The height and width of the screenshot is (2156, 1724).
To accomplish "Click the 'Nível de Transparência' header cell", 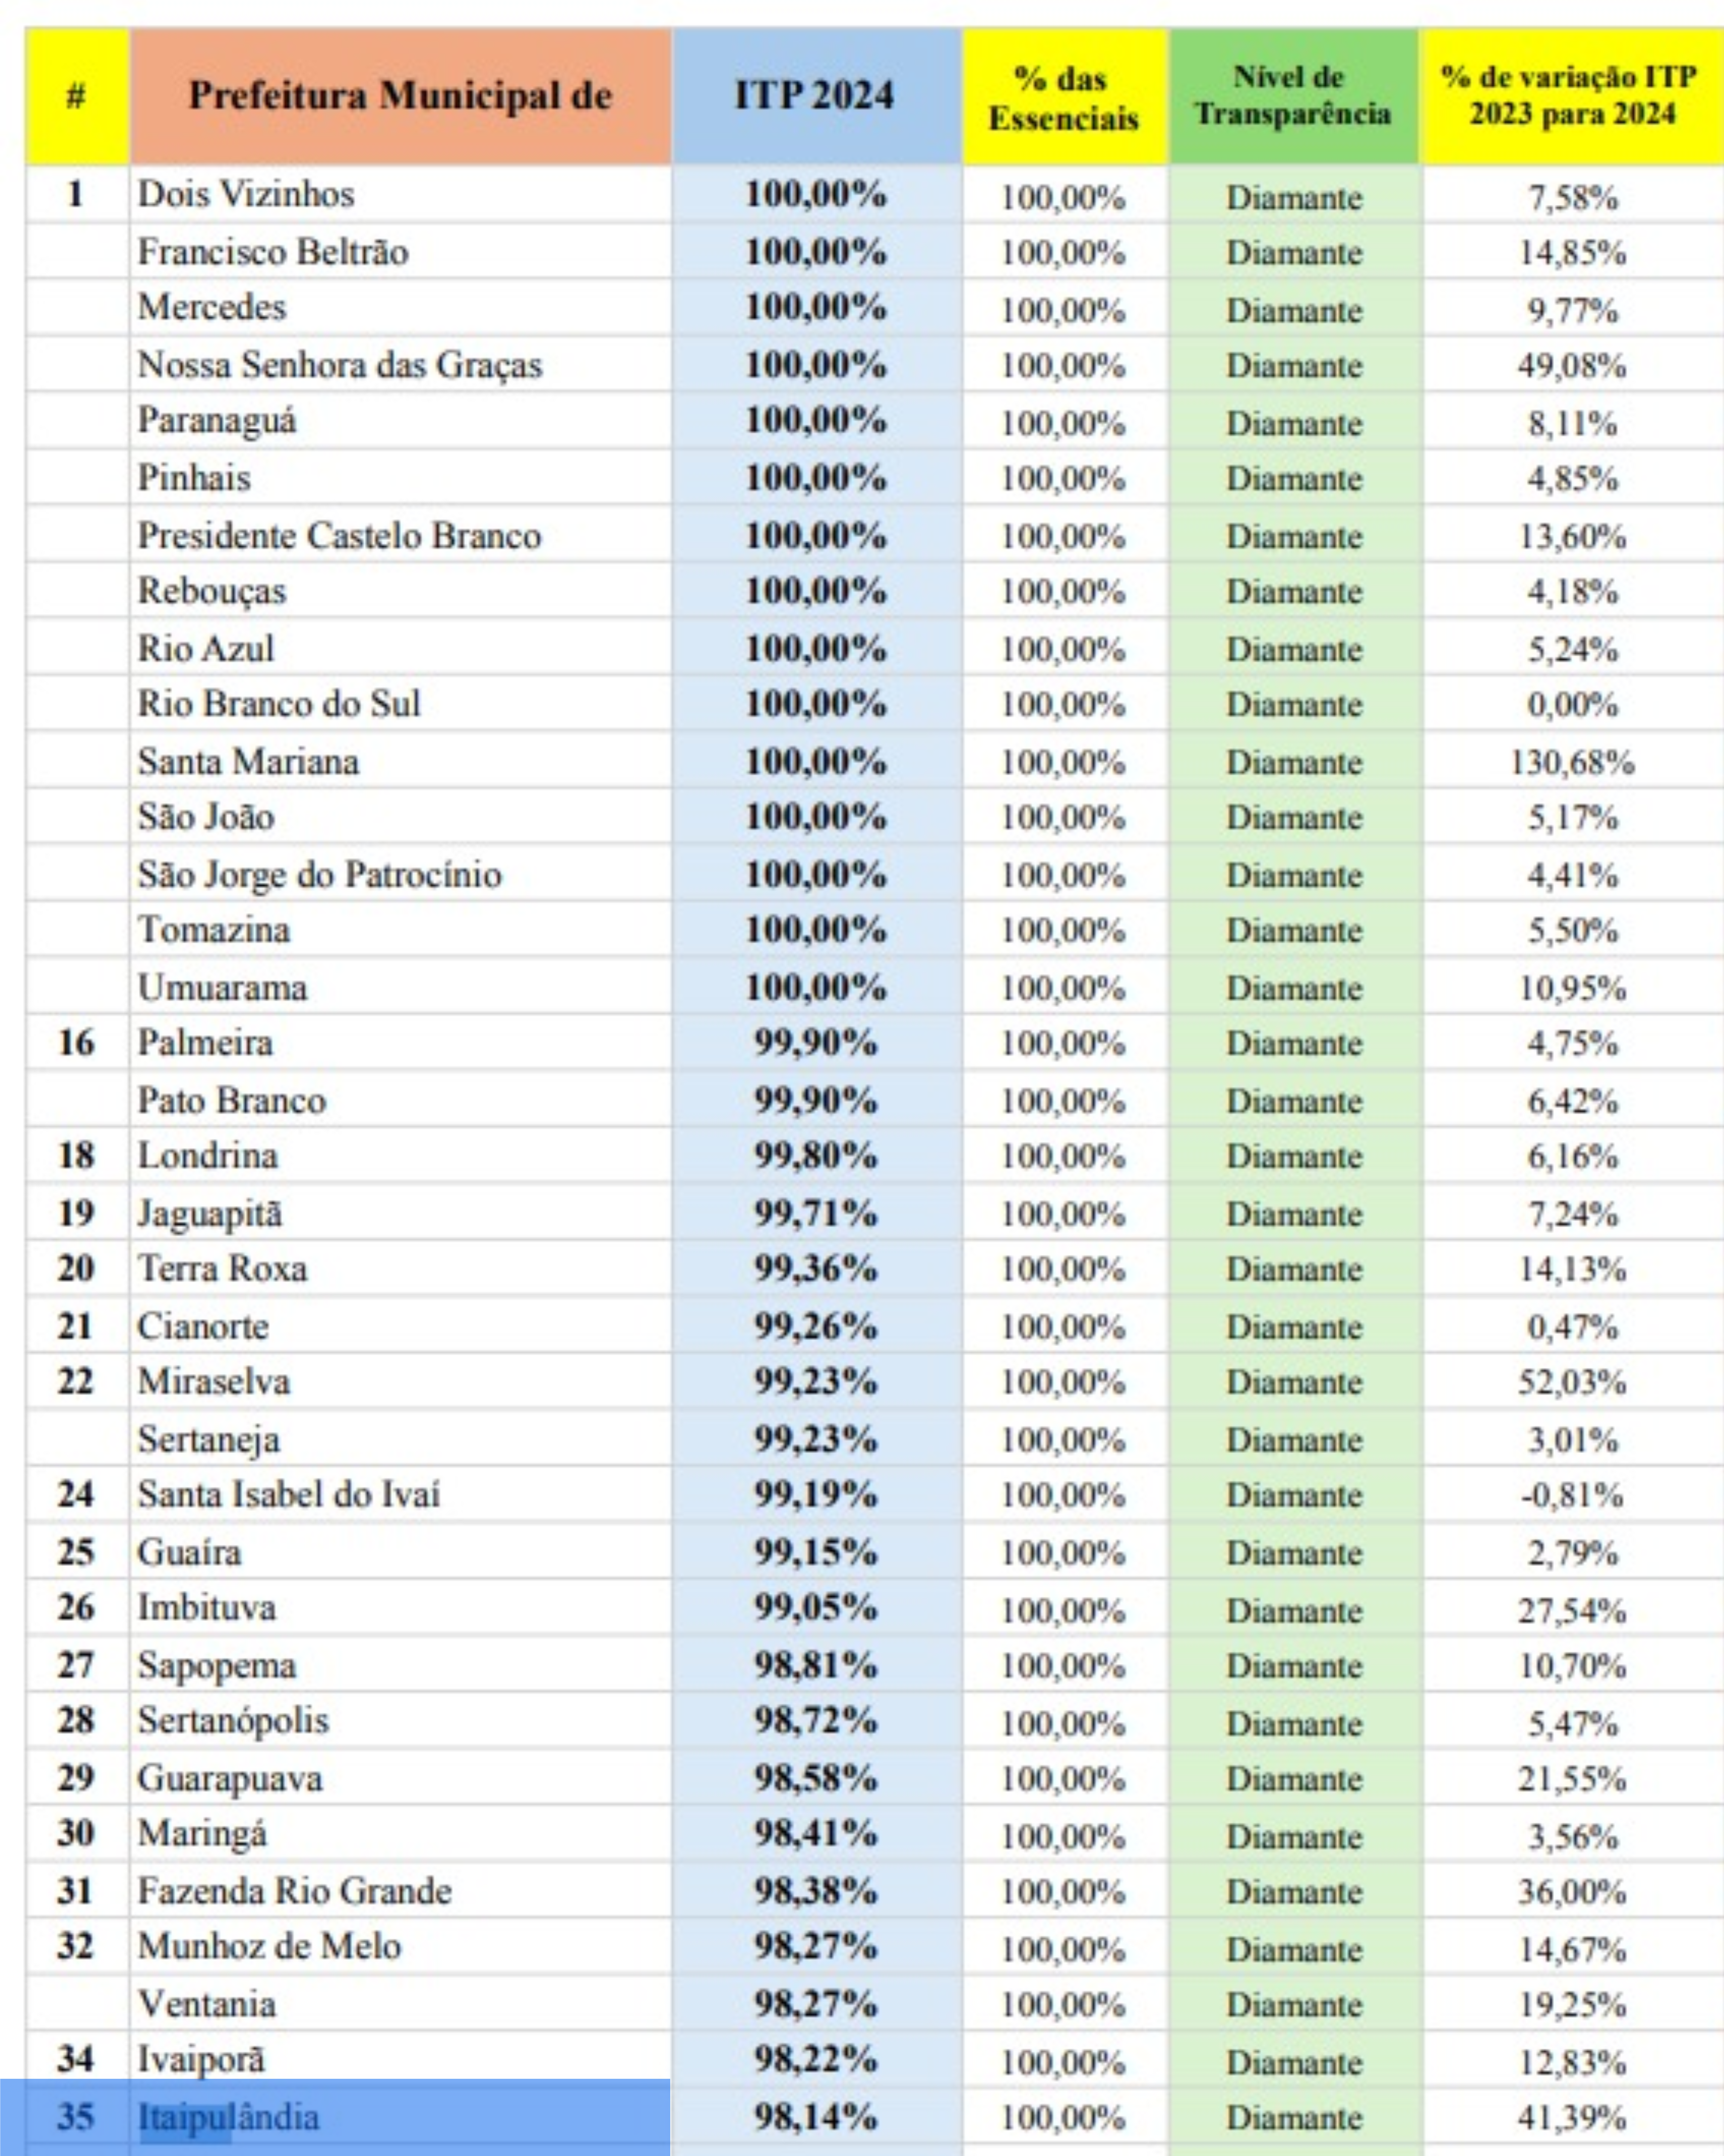I will pyautogui.click(x=1293, y=96).
